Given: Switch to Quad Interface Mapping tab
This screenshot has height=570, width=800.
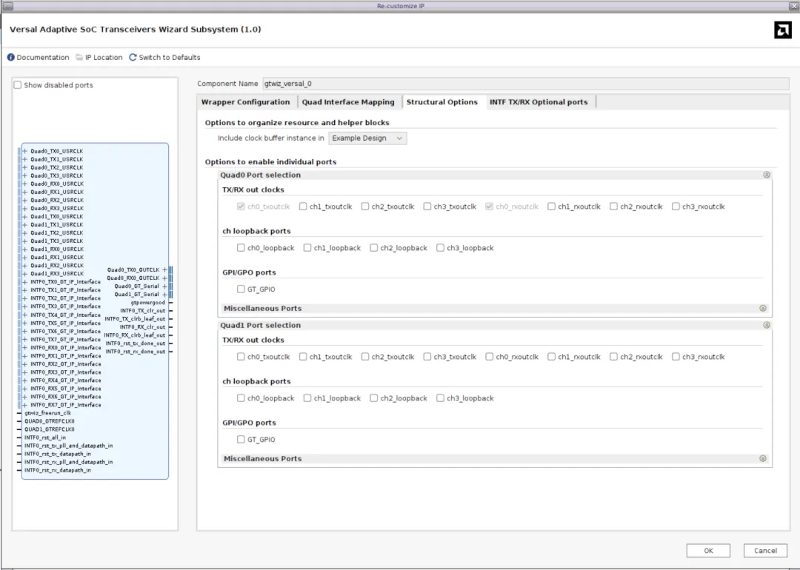Looking at the screenshot, I should click(348, 102).
